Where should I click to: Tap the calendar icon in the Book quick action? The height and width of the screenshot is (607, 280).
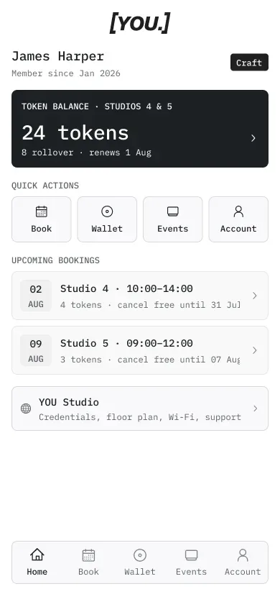42,211
